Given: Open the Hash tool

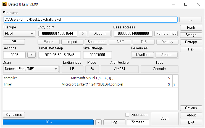Looking at the screenshot, I should [x=191, y=28].
